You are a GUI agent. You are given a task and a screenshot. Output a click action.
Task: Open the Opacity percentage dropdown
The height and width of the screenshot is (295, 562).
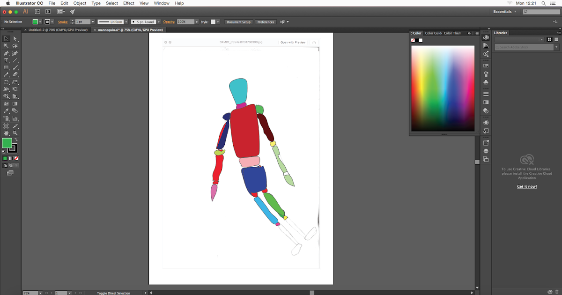coord(196,22)
